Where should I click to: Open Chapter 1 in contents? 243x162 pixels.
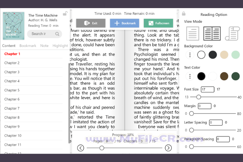[33, 54]
